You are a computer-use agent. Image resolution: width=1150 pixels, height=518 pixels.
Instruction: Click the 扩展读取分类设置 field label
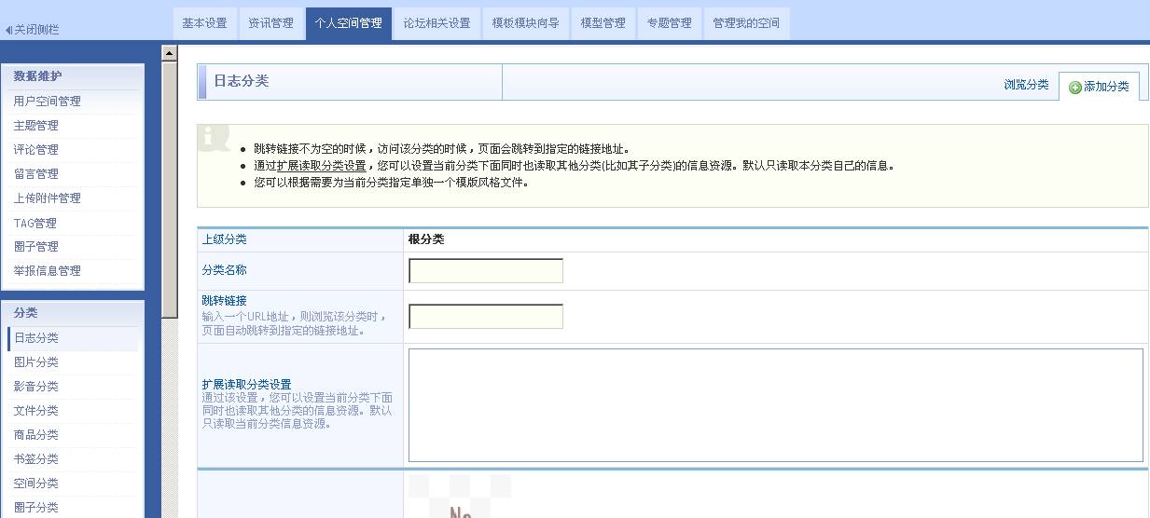[x=247, y=385]
